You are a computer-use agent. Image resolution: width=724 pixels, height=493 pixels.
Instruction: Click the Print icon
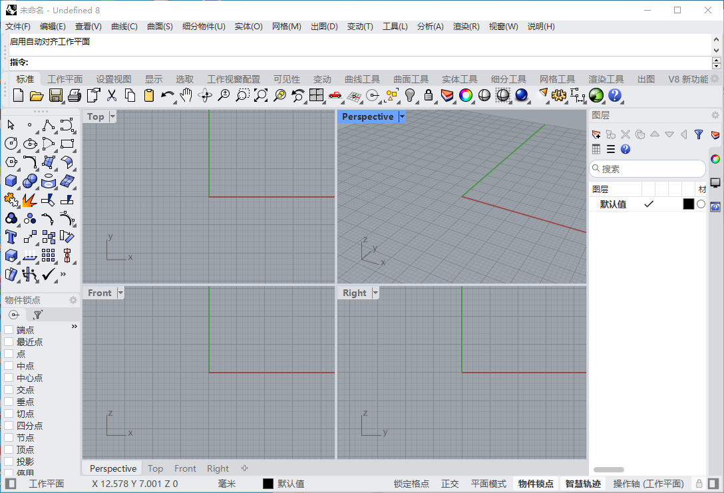tap(75, 96)
